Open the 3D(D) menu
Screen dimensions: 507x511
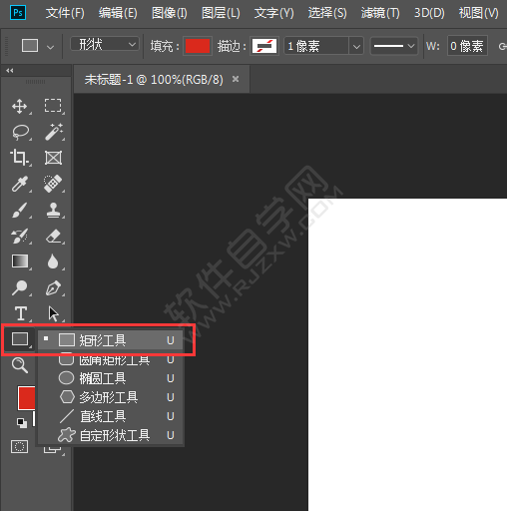click(429, 13)
